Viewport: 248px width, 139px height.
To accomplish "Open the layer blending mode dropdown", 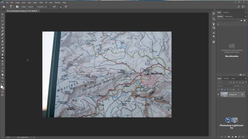I will click(225, 86).
